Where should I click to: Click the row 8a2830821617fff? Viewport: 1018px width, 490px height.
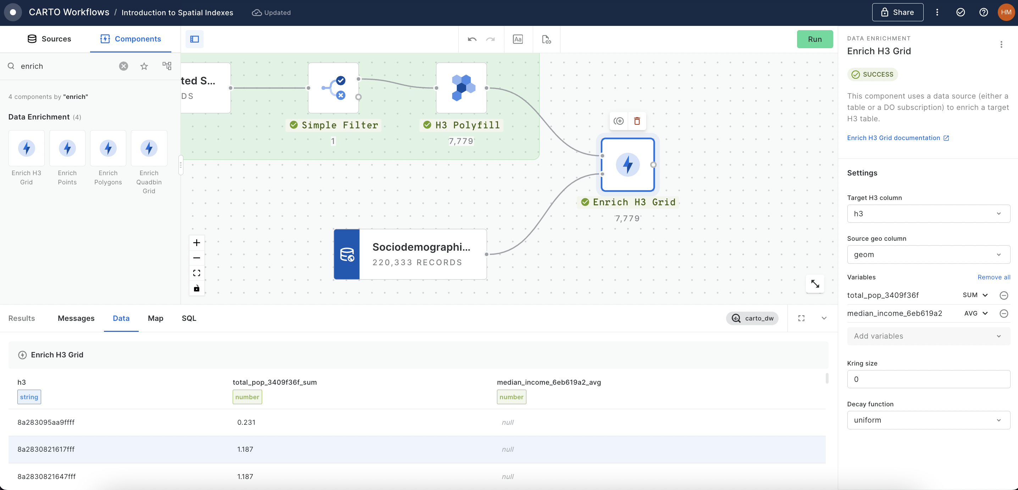(417, 449)
